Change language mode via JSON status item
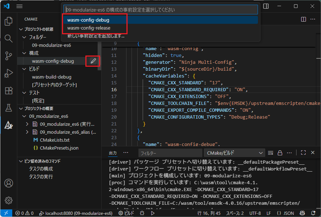 [x=285, y=213]
